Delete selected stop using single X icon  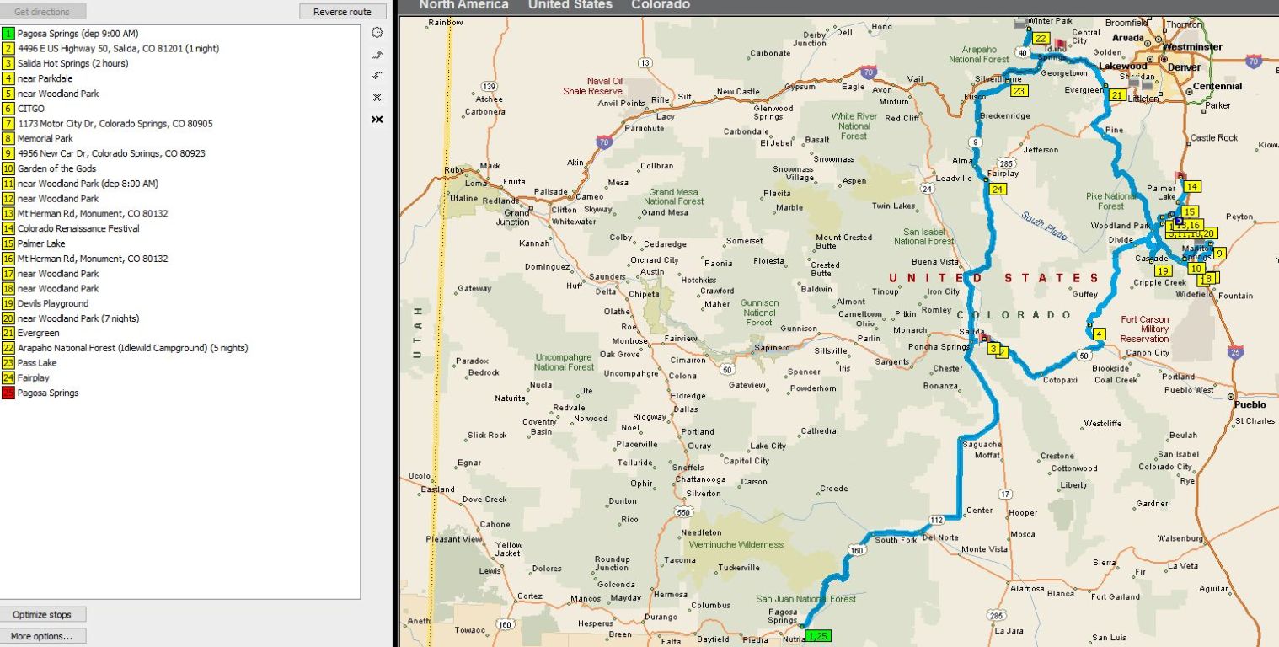pyautogui.click(x=377, y=98)
